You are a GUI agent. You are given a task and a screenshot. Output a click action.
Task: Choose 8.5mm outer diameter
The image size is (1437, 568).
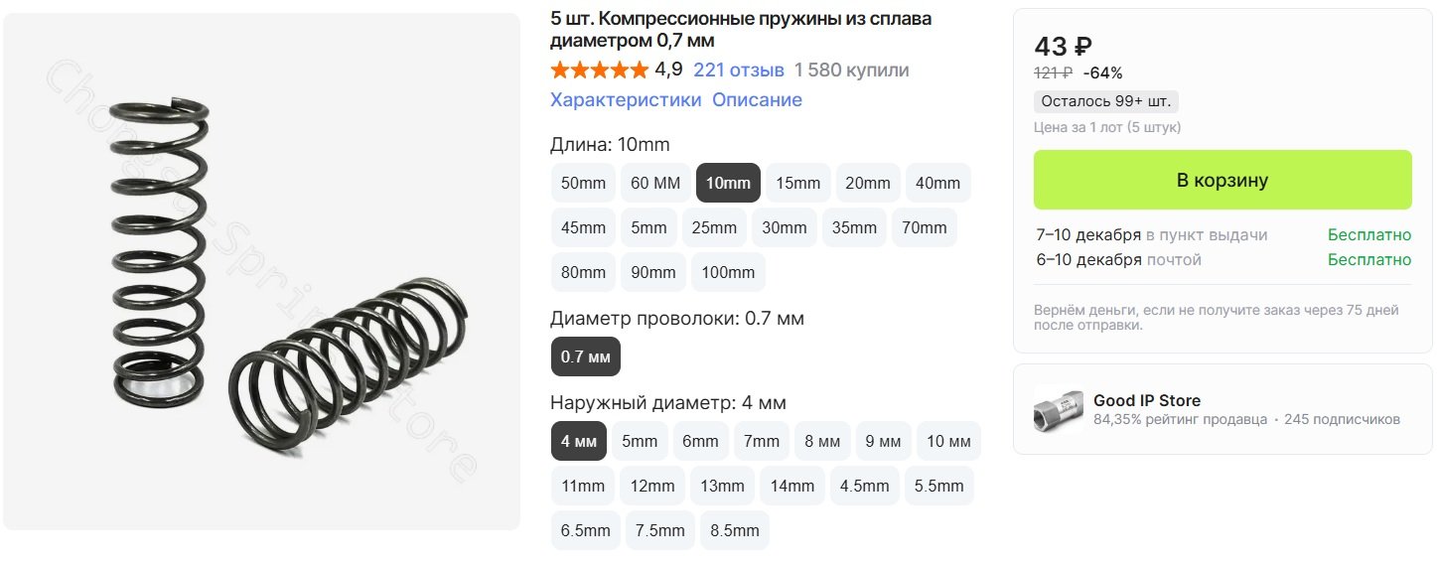(736, 530)
